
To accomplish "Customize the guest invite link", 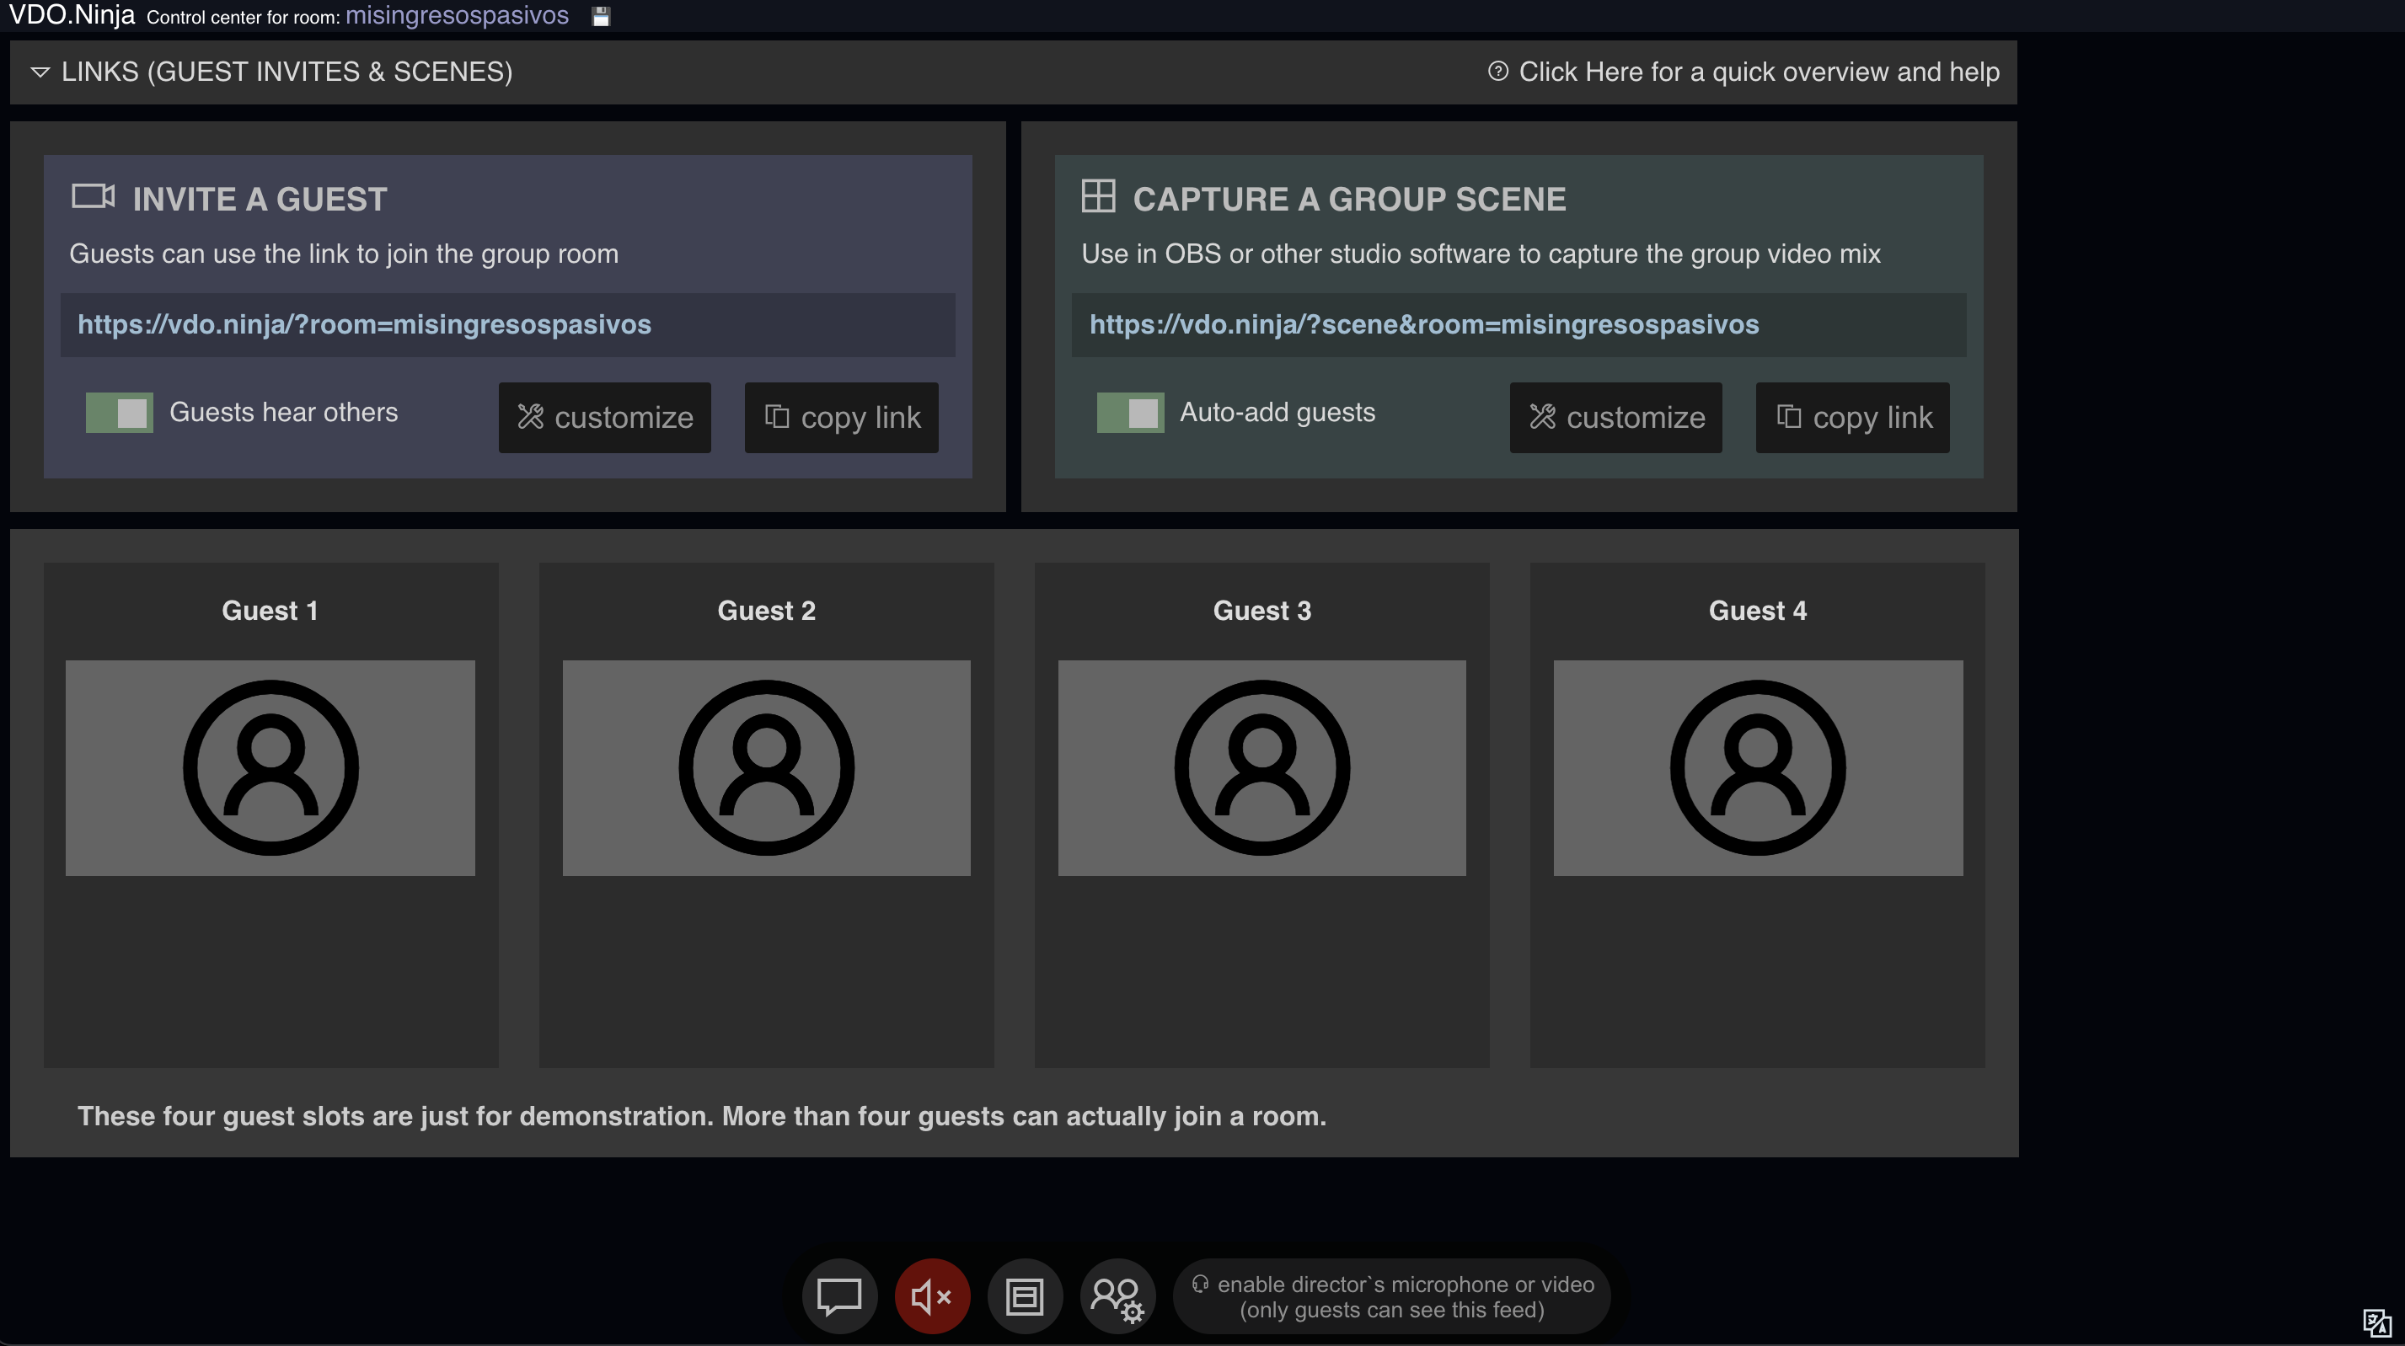I will 604,417.
